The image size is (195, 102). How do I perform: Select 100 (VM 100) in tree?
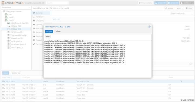14,29
